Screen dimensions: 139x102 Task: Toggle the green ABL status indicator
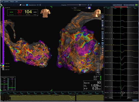101,76
